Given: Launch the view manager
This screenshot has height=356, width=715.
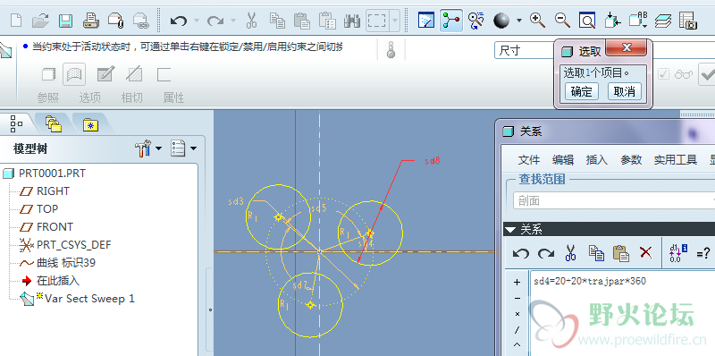Looking at the screenshot, I should point(688,21).
